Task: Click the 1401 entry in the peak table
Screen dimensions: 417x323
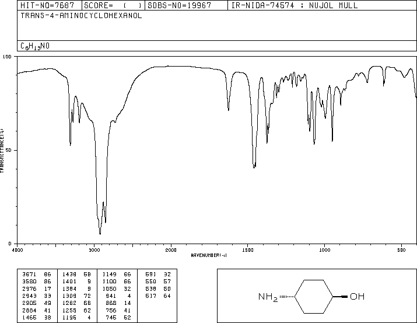Action: [x=69, y=282]
